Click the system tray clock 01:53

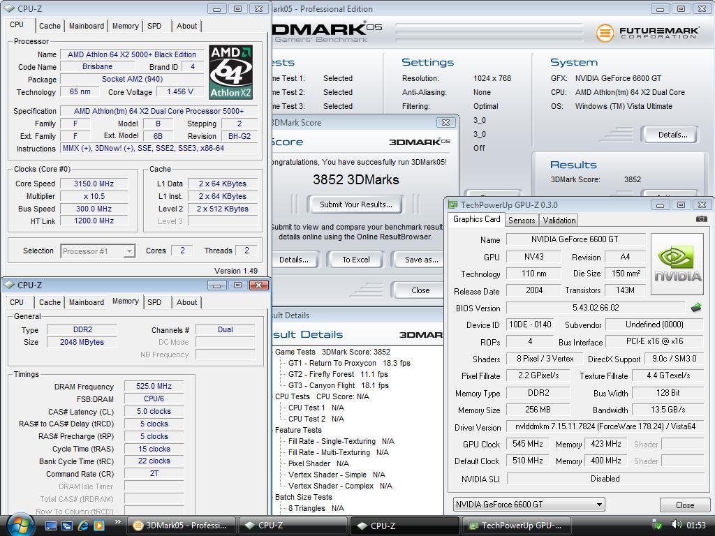(696, 525)
